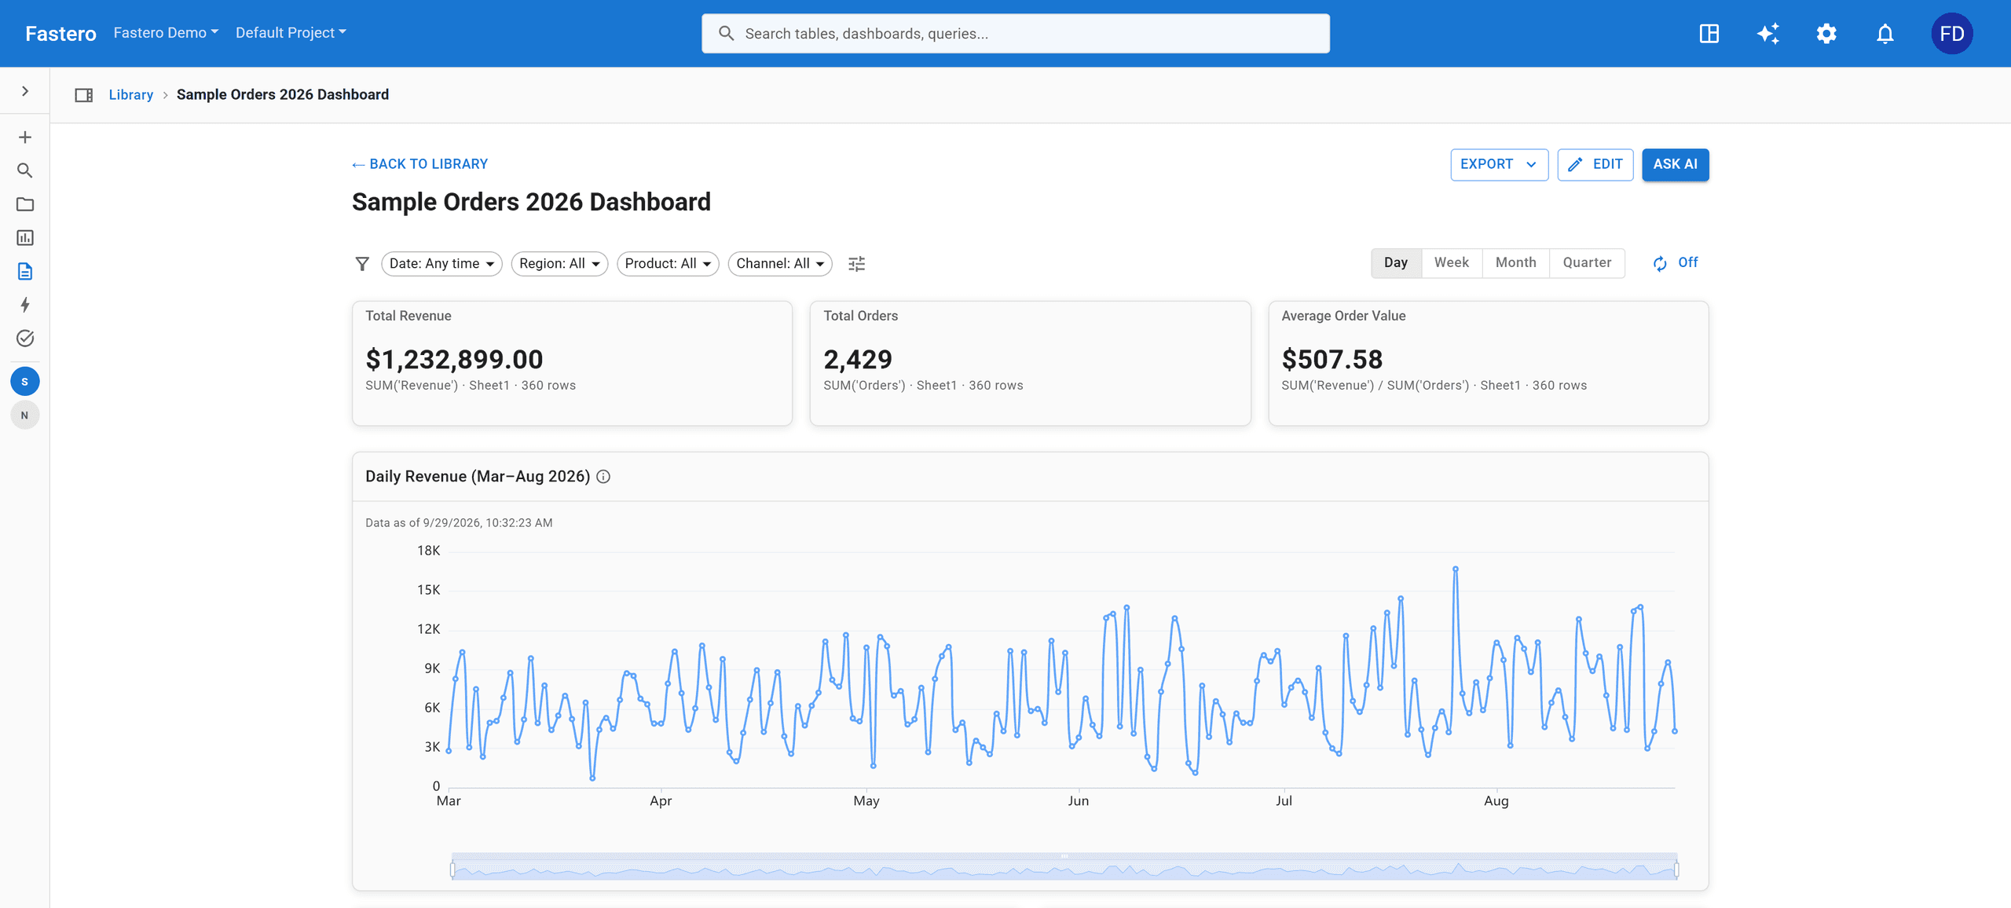Click the Total Revenue card
This screenshot has width=2011, height=908.
572,363
